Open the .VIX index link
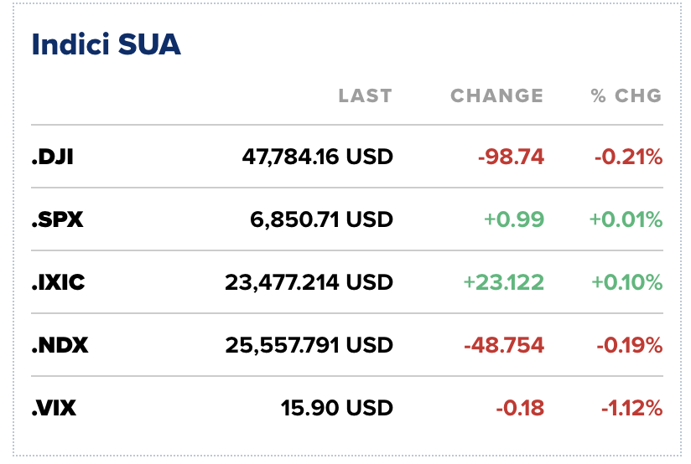Viewport: 691px width, 464px height. pos(56,408)
